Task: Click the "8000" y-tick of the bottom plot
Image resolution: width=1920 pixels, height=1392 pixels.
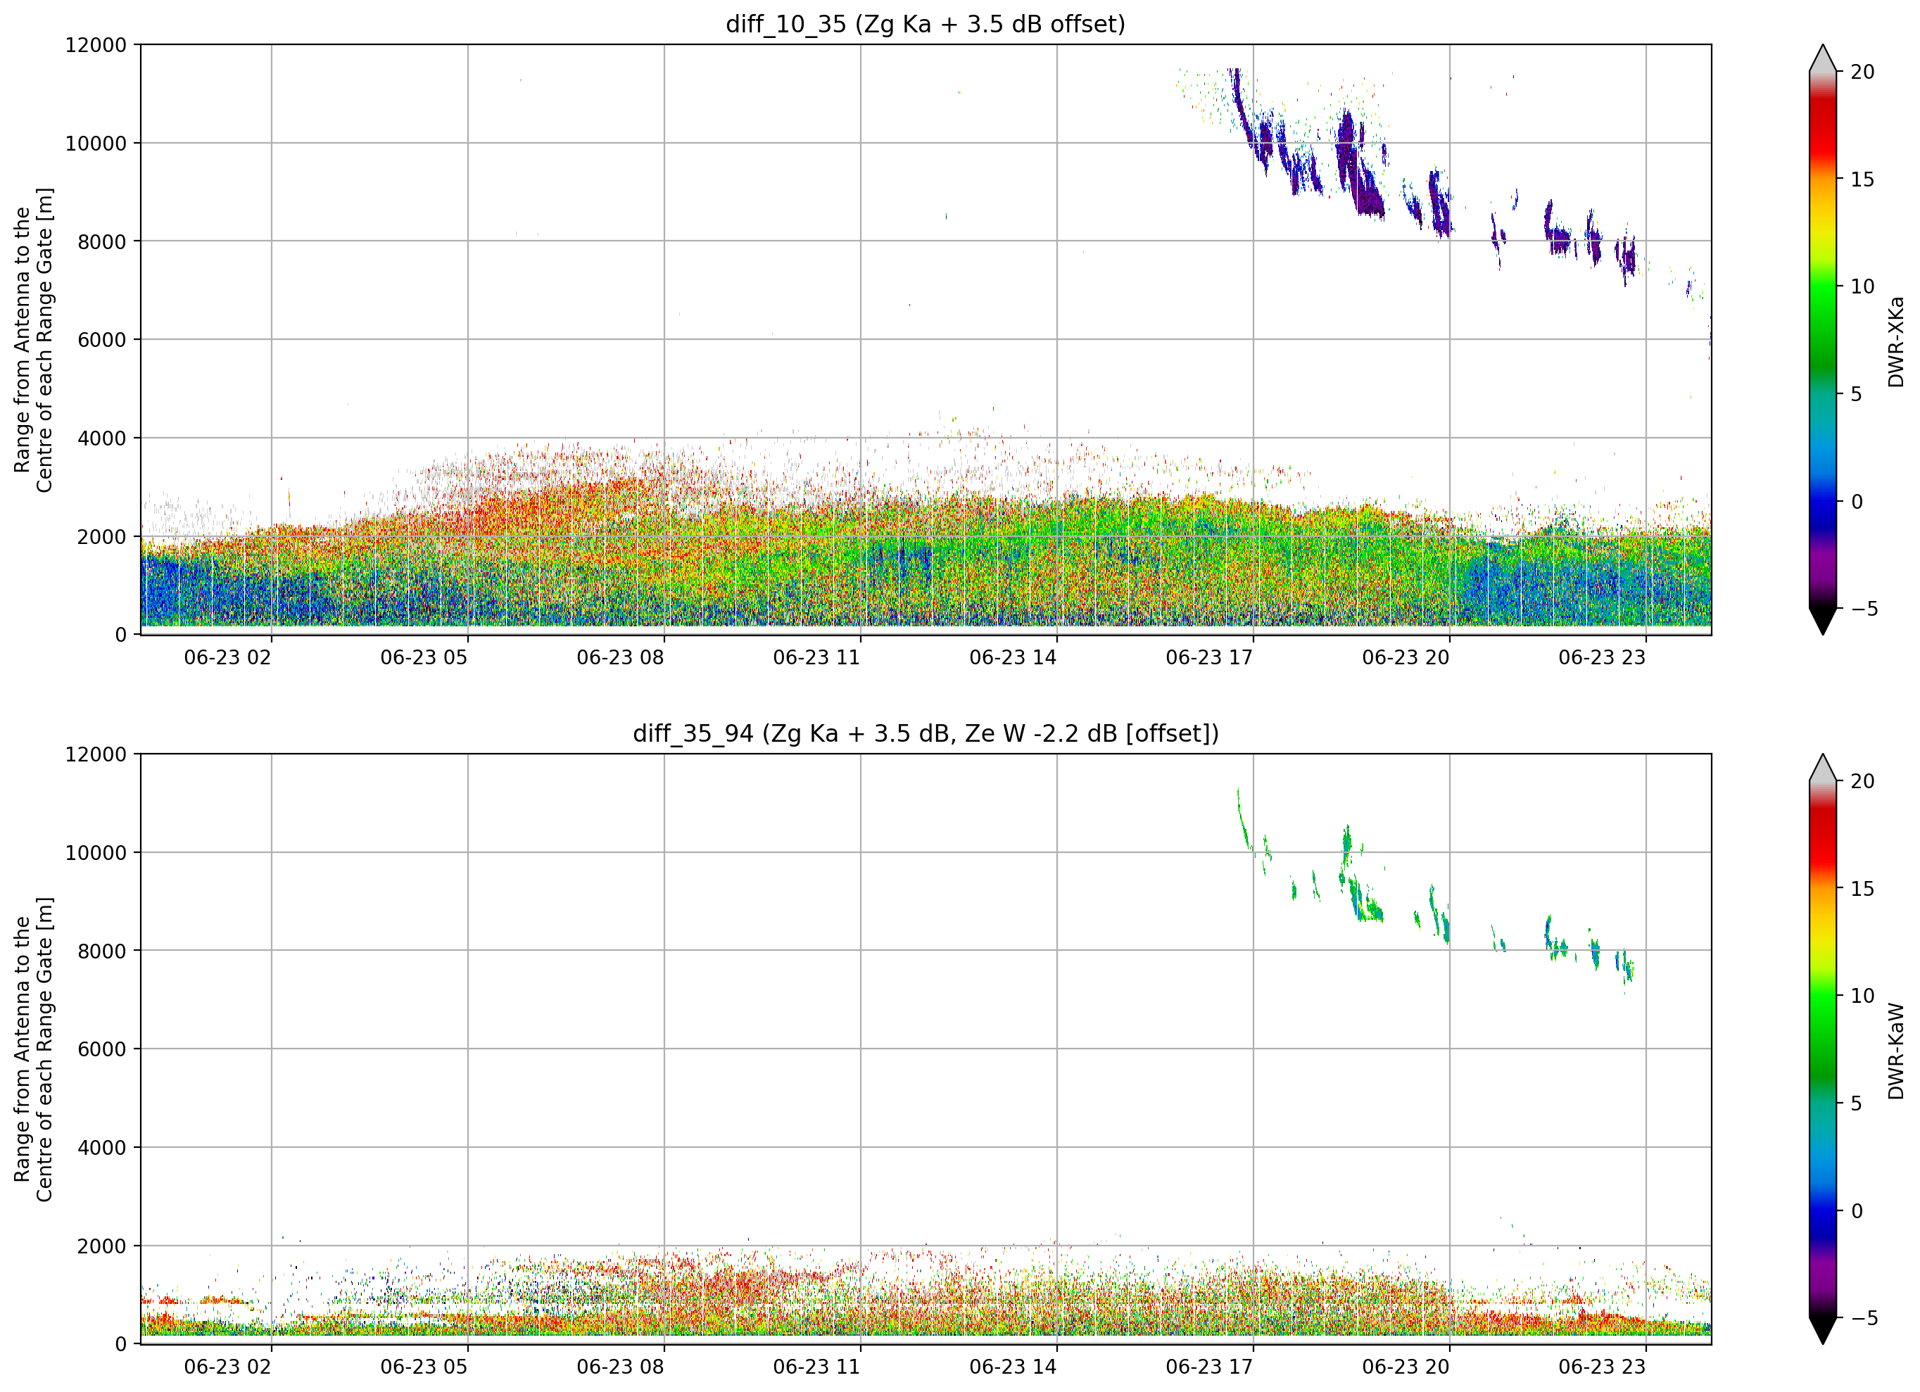Action: (101, 951)
